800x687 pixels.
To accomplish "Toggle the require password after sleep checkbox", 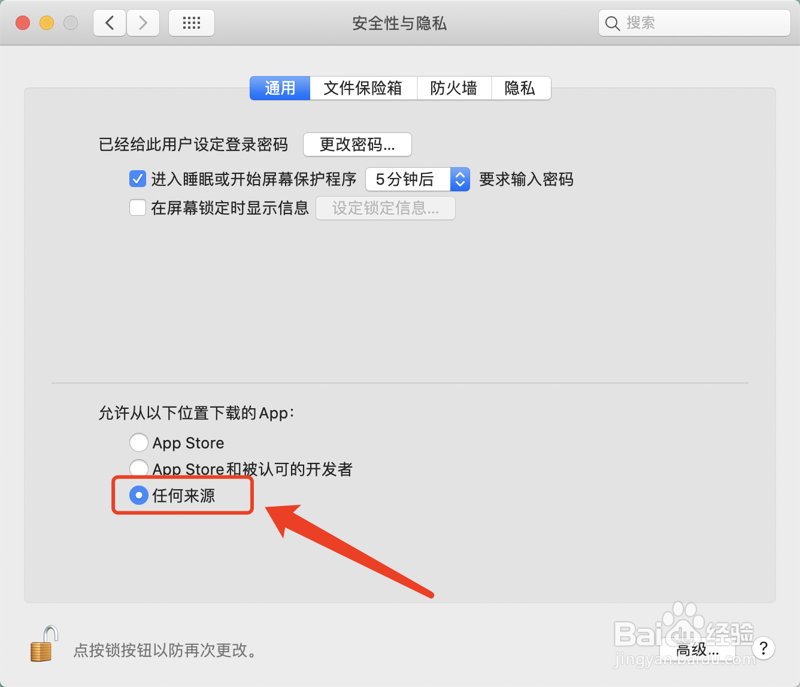I will pyautogui.click(x=138, y=179).
